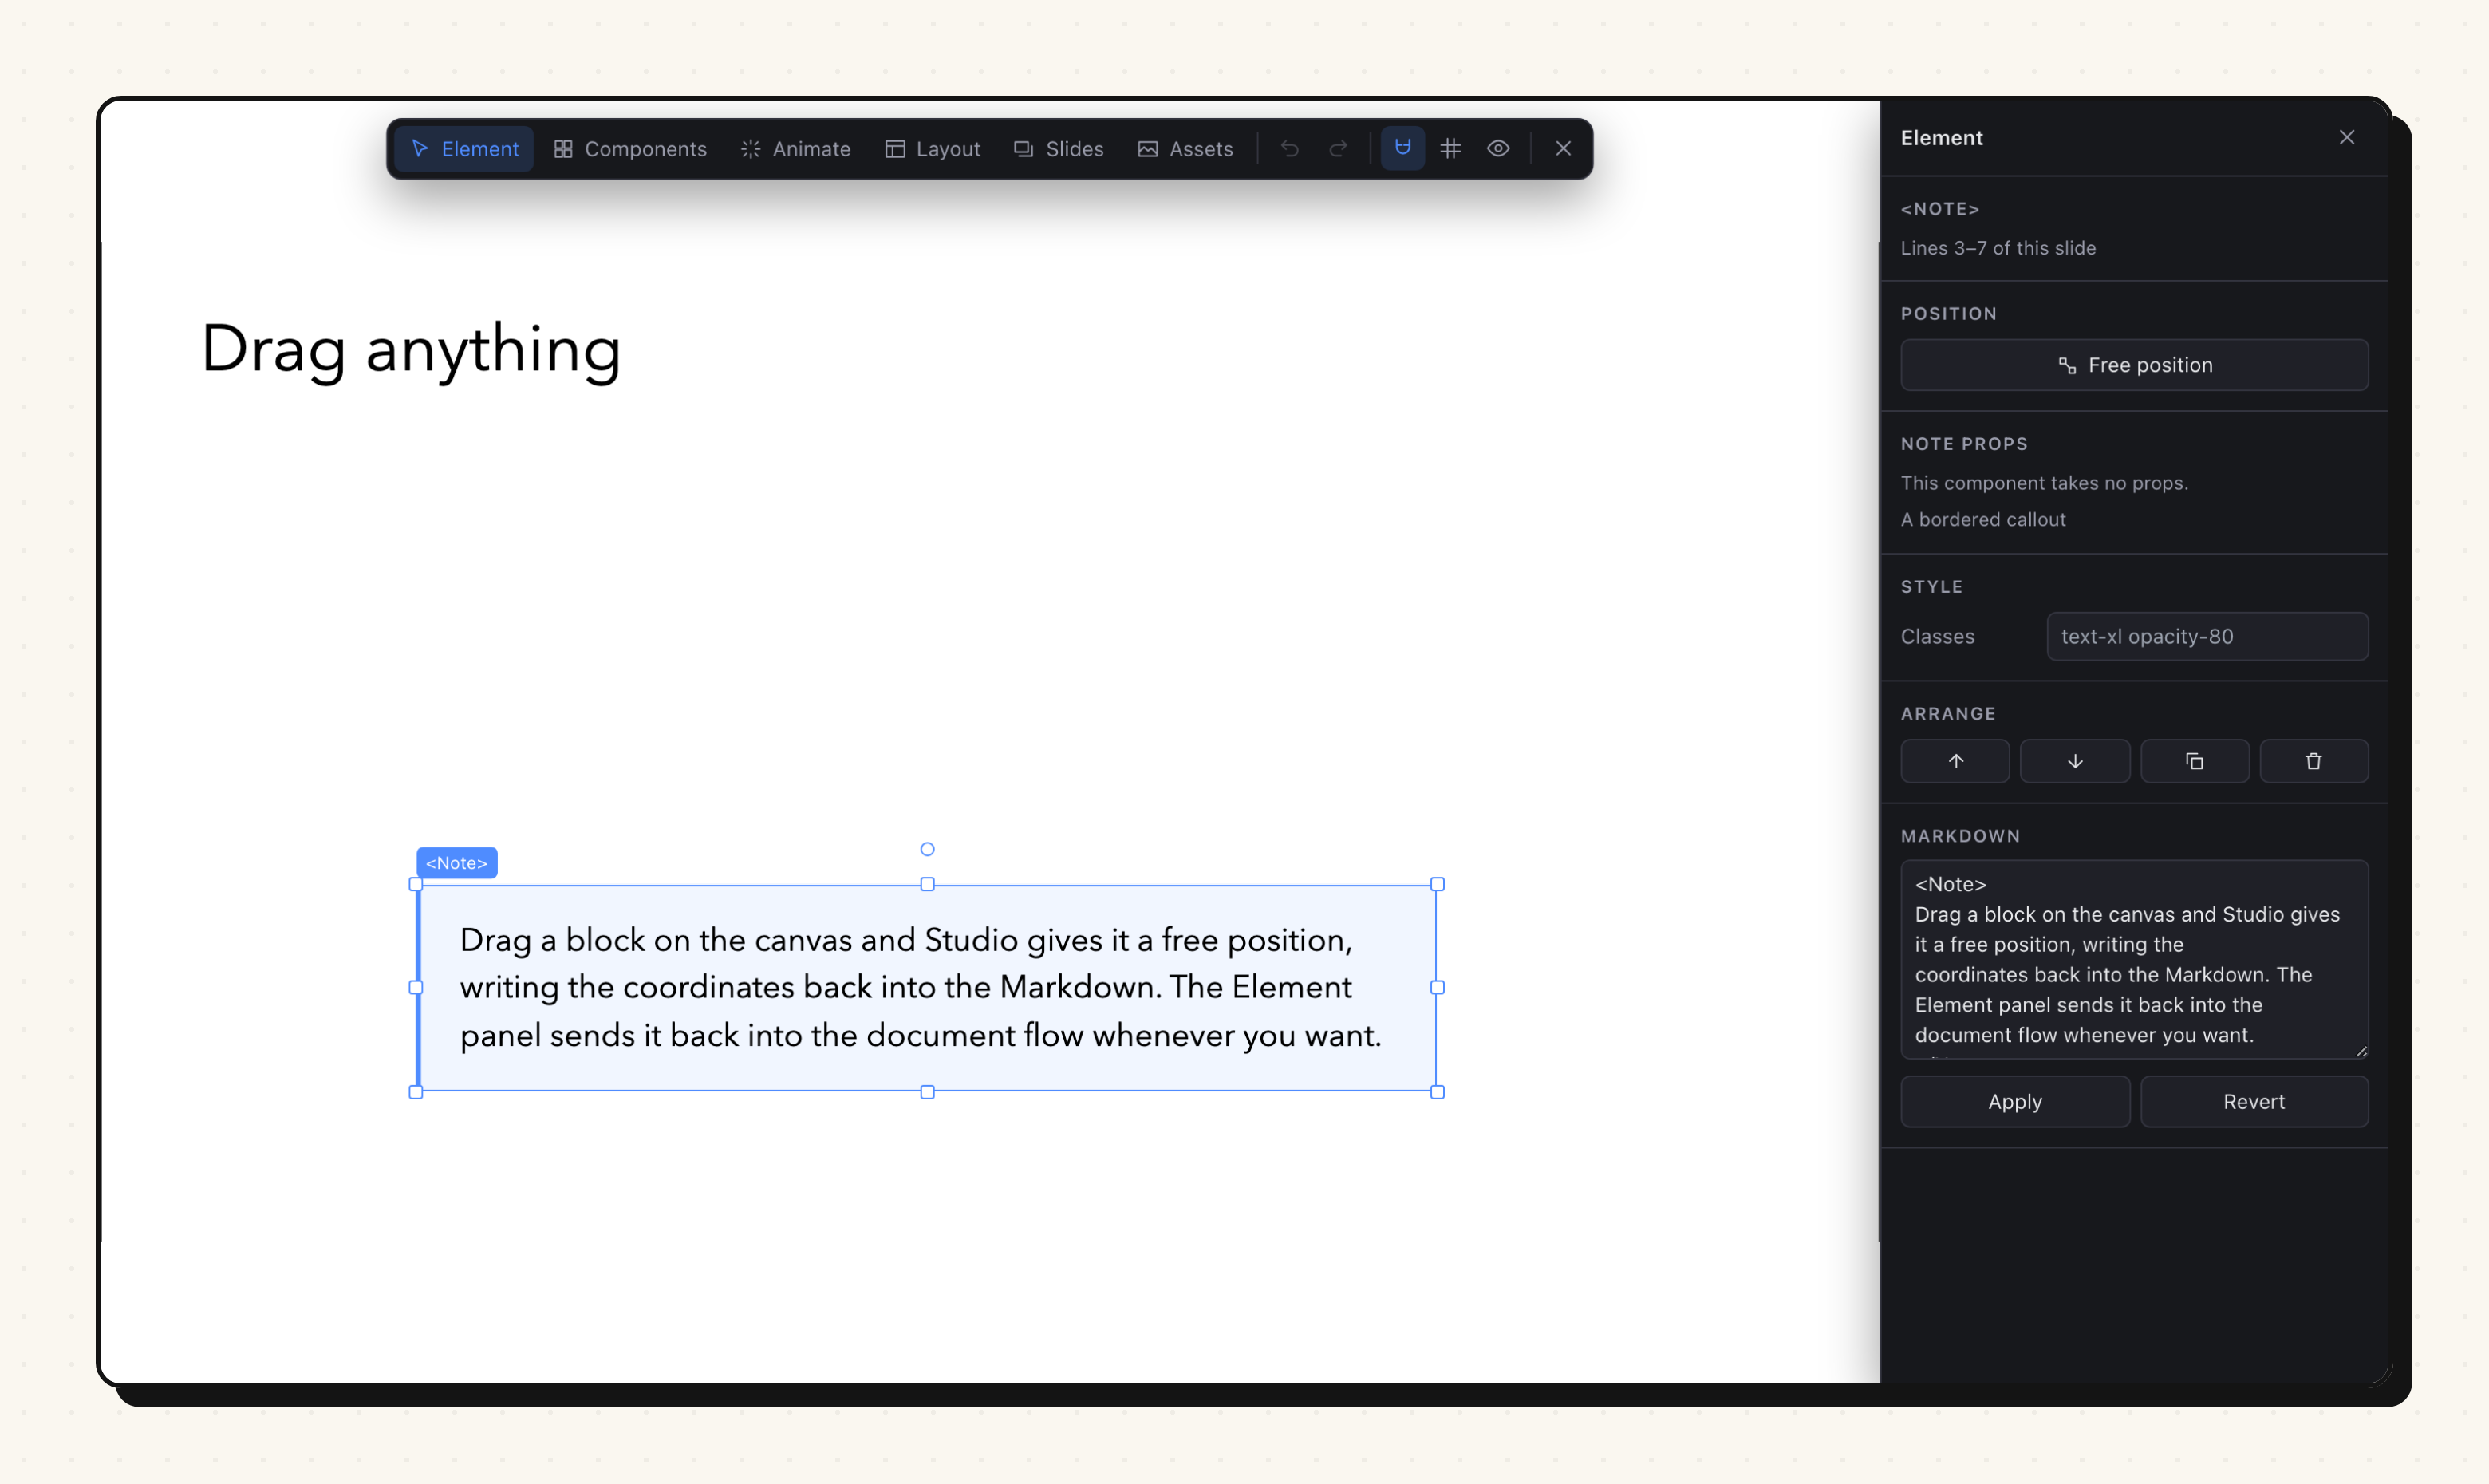This screenshot has width=2489, height=1484.
Task: Apply the Markdown changes
Action: [2015, 1101]
